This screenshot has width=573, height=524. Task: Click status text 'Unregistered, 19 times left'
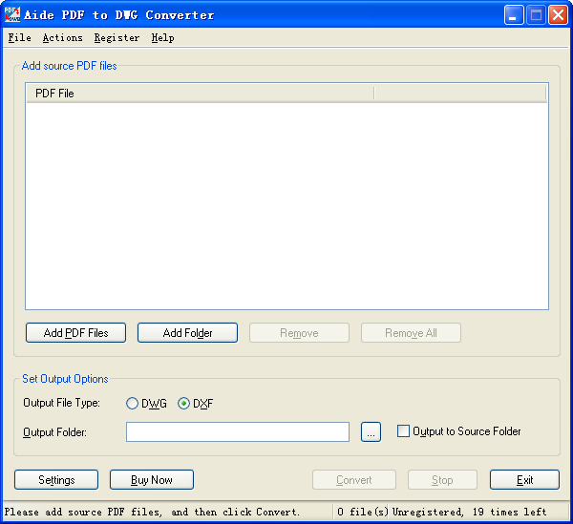tap(469, 512)
